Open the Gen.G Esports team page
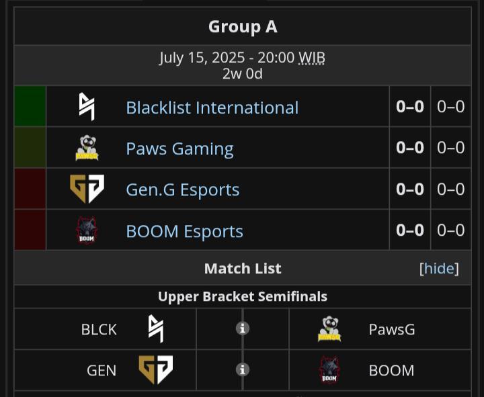The height and width of the screenshot is (397, 484). pos(183,189)
